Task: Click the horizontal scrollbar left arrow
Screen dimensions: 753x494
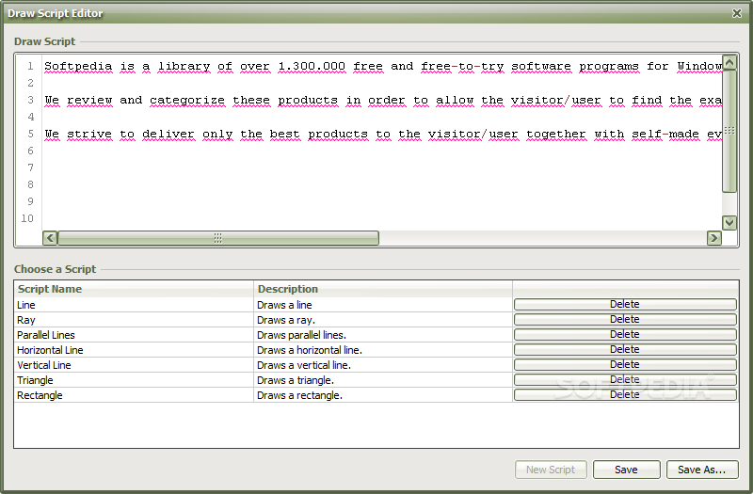Action: click(50, 238)
